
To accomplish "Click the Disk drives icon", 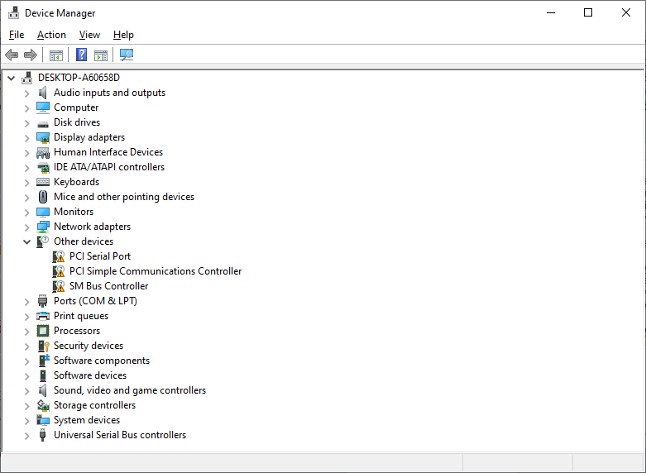I will (x=43, y=122).
